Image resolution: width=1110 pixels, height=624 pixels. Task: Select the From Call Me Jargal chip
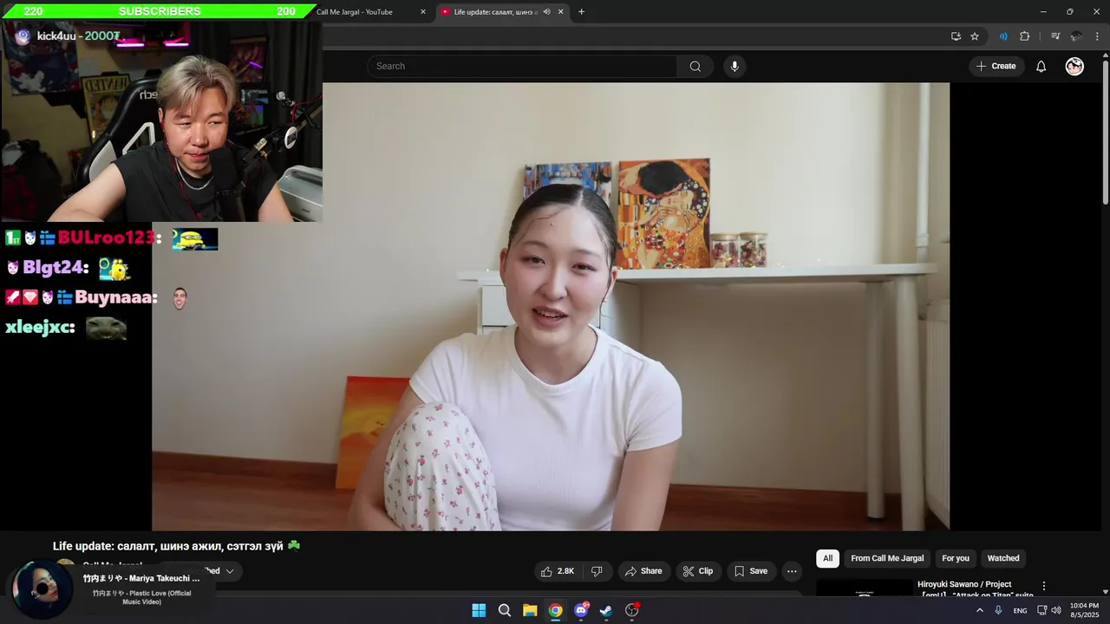[x=887, y=558]
